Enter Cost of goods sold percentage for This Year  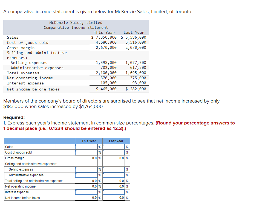pos(86,152)
